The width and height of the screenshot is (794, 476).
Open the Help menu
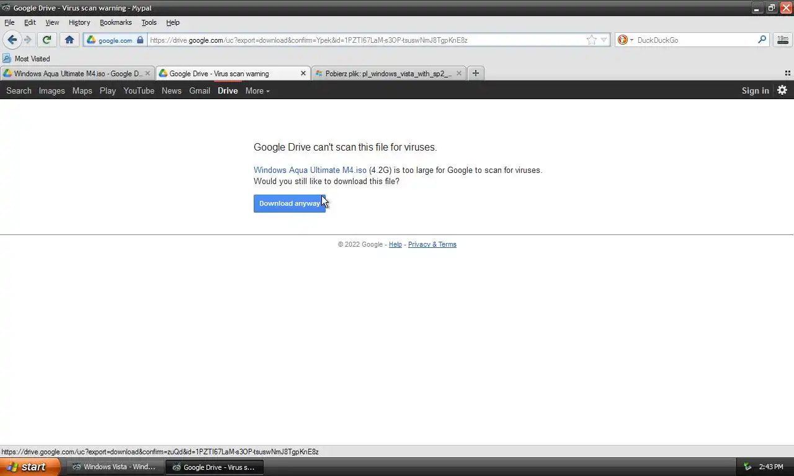point(173,22)
